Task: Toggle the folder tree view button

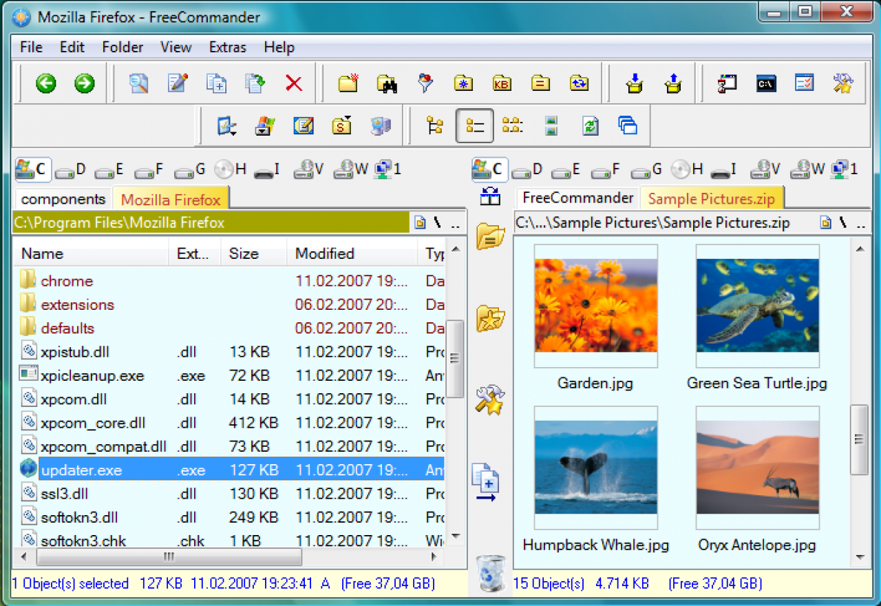Action: 435,125
